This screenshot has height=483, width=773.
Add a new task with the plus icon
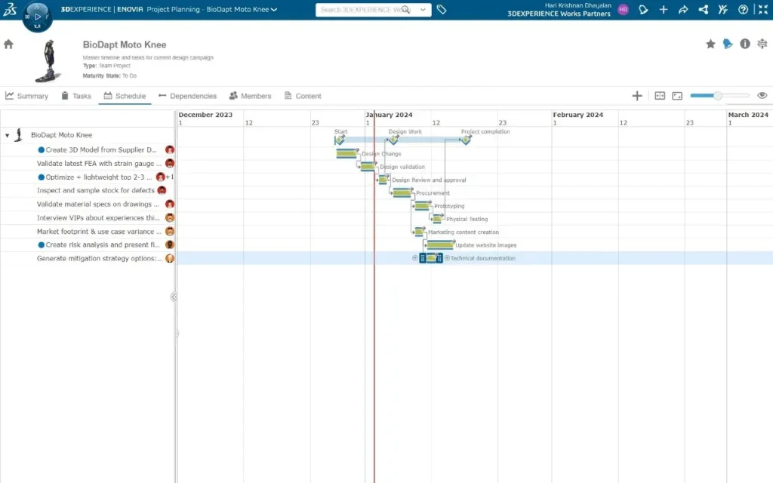point(636,95)
